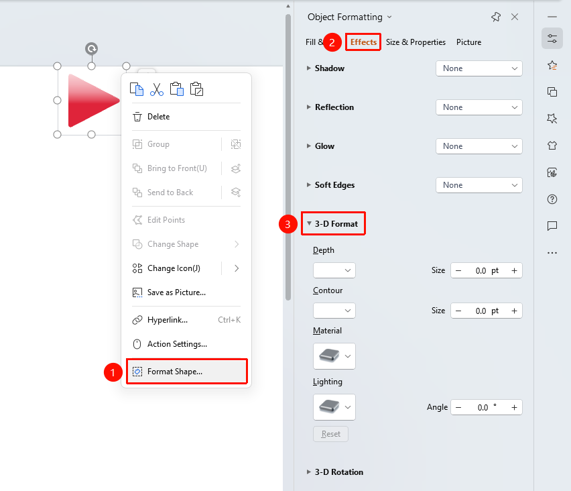
Task: Click the Copy icon in context menu
Action: click(137, 89)
